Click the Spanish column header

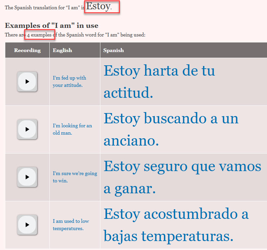coord(113,50)
